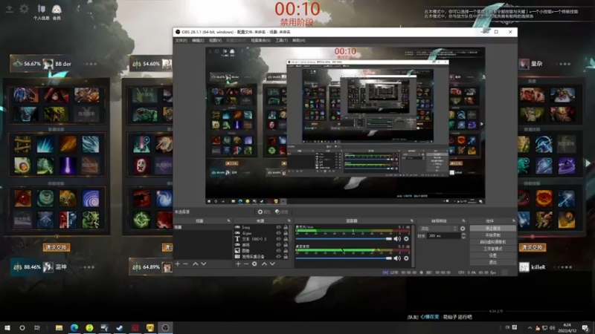Increase transition duration with up arrow
595x334 pixels.
point(463,235)
